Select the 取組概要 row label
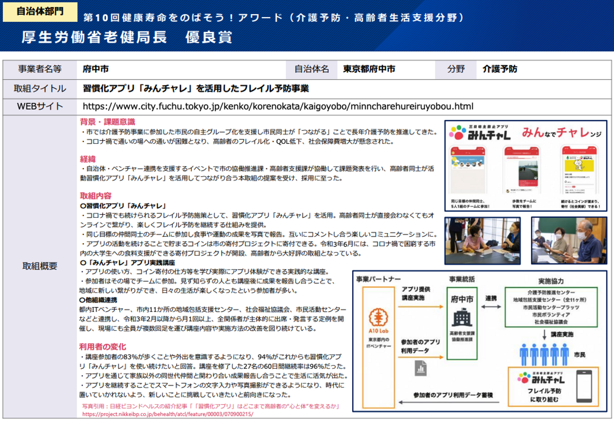The width and height of the screenshot is (614, 425). click(x=40, y=266)
